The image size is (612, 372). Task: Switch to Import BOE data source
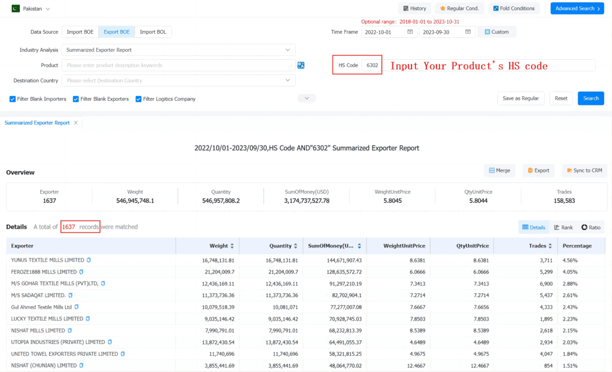[80, 32]
